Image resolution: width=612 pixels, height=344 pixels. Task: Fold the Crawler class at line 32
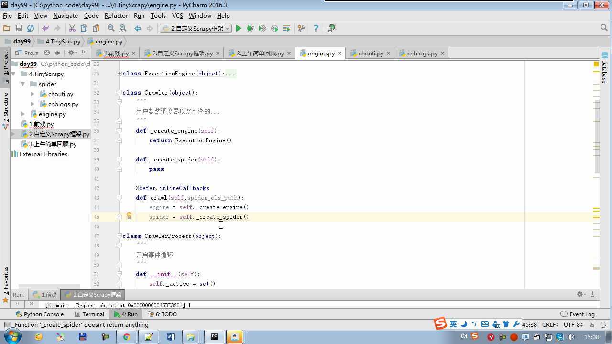(x=119, y=93)
